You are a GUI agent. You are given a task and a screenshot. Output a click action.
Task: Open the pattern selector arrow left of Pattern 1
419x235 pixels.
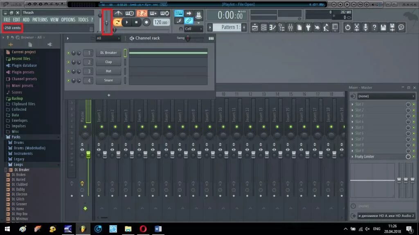click(x=210, y=27)
